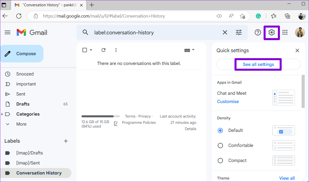Show search options filter icon
The width and height of the screenshot is (309, 182).
point(239,32)
